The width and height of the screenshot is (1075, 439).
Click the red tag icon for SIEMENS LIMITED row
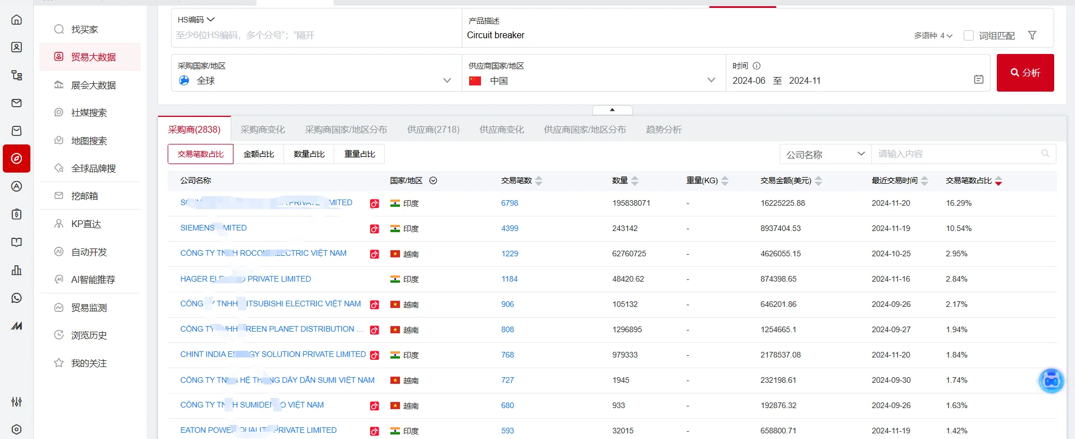click(374, 229)
